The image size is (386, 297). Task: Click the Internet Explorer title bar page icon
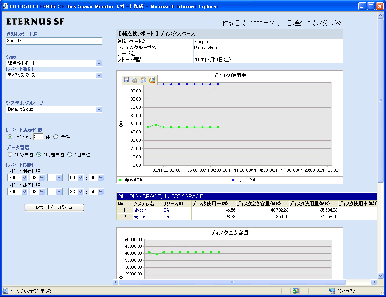[x=5, y=6]
